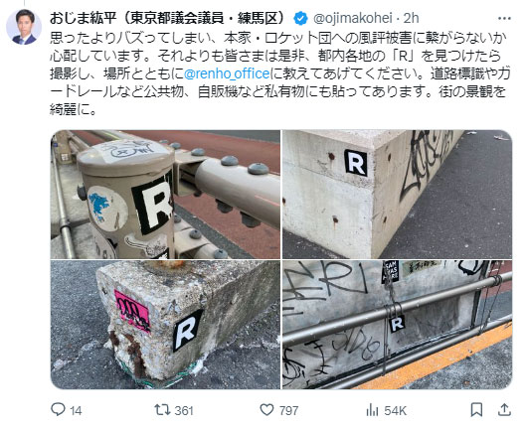The width and height of the screenshot is (527, 430).
Task: Open the three-dot more options menu
Action: tap(504, 19)
